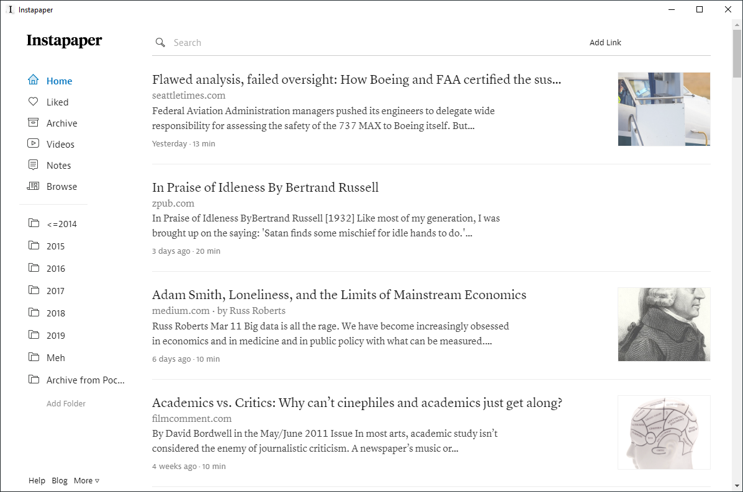
Task: Click the Liked heart icon
Action: [x=34, y=102]
